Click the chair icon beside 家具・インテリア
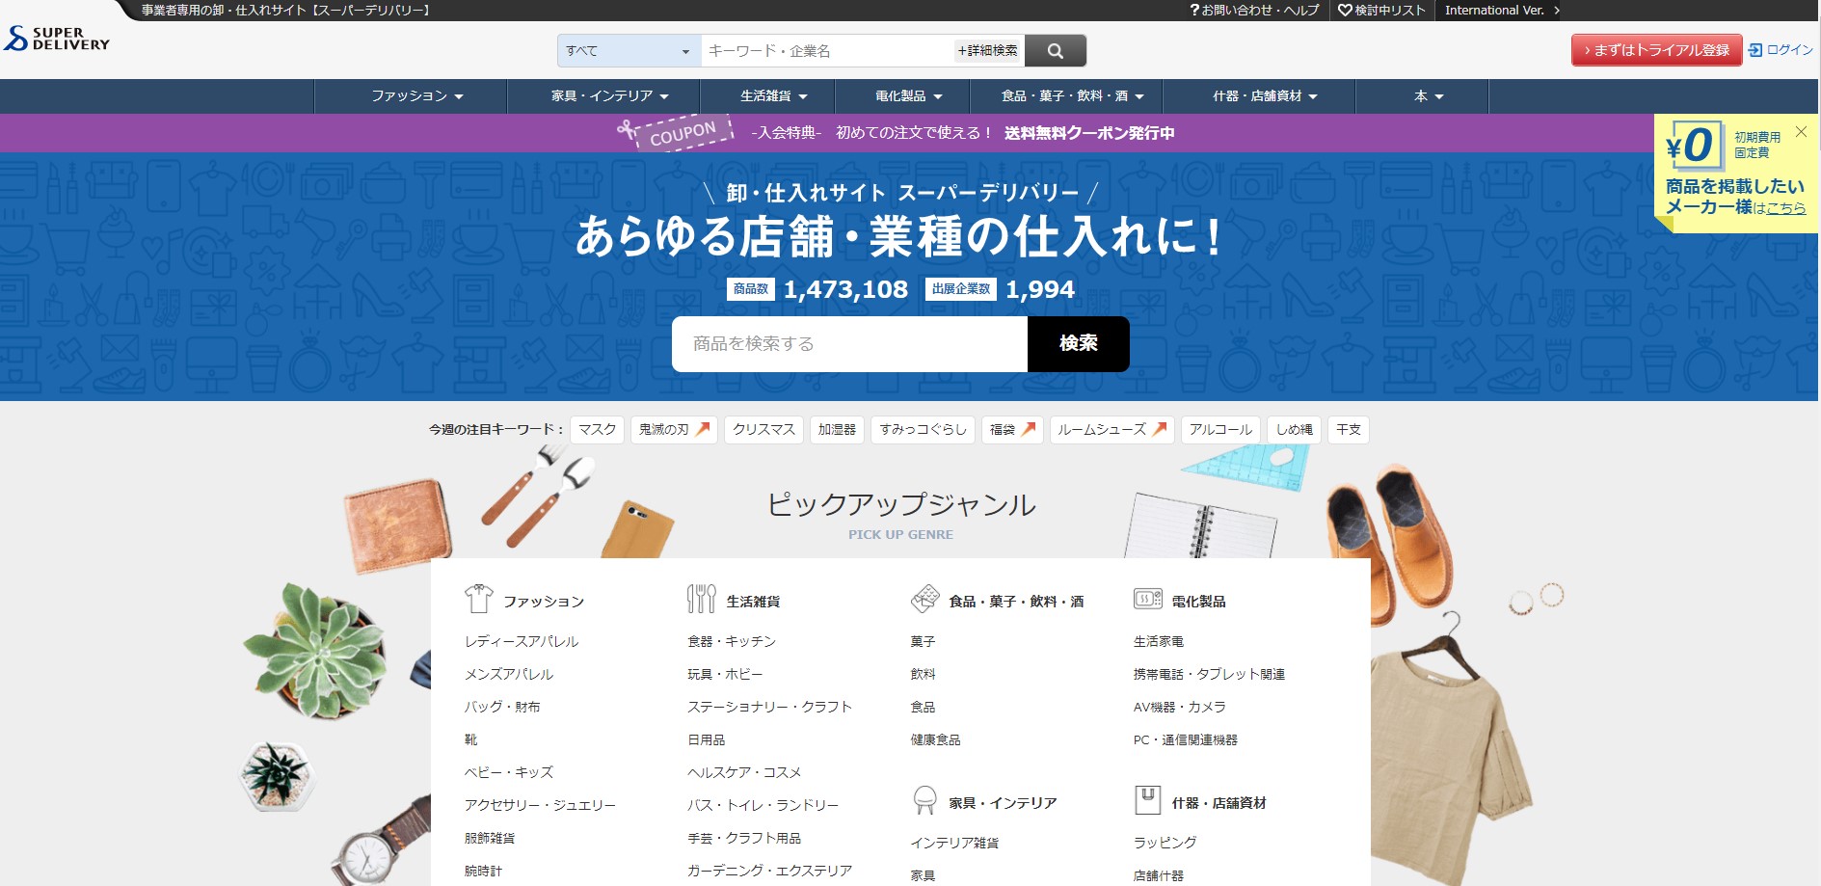 pos(924,800)
